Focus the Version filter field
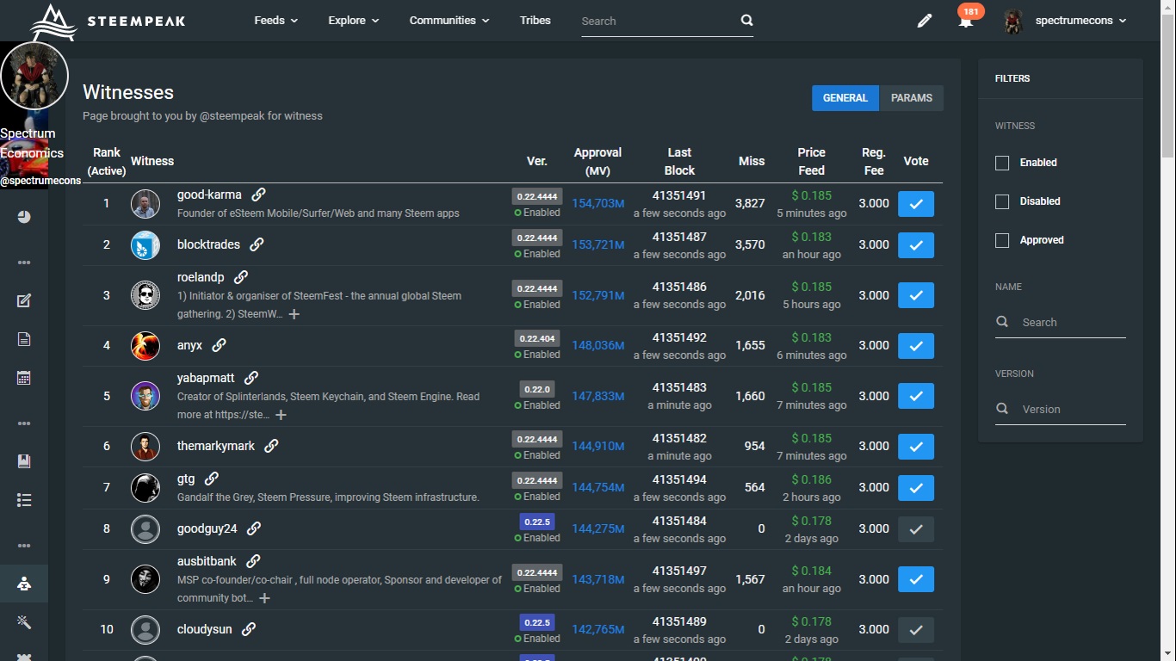 point(1061,409)
